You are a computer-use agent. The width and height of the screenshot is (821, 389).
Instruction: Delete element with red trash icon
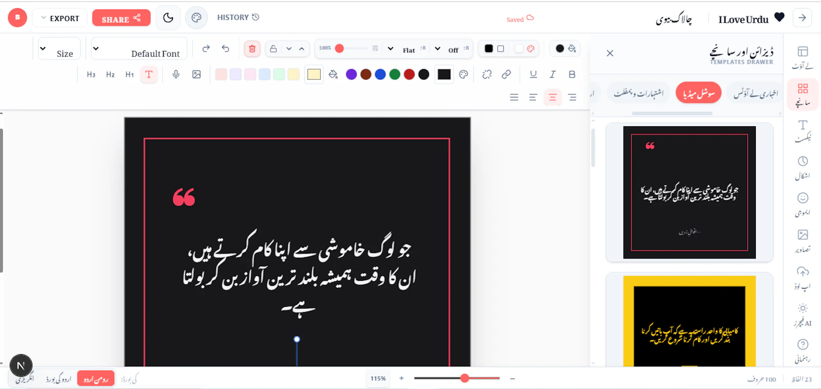click(252, 49)
